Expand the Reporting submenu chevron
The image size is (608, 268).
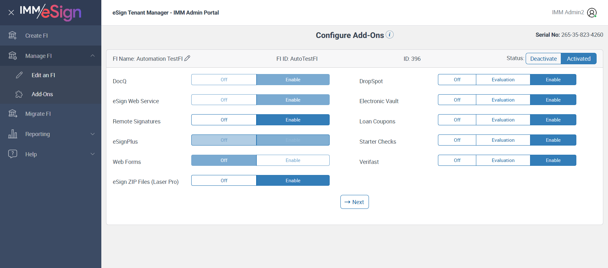[92, 134]
